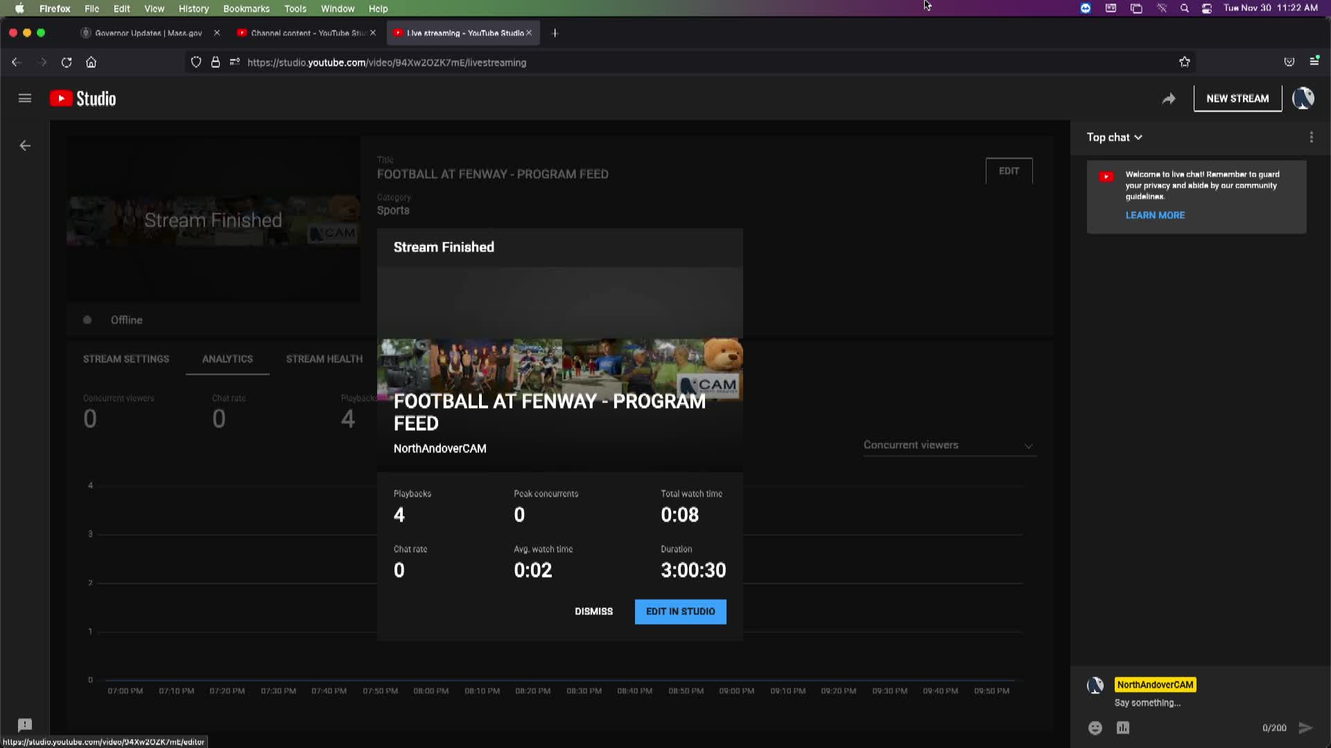The width and height of the screenshot is (1331, 748).
Task: Open the Firefox File menu
Action: point(92,8)
